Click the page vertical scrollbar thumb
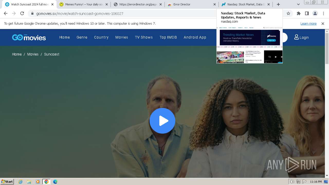This screenshot has height=185, width=329. [x=327, y=48]
